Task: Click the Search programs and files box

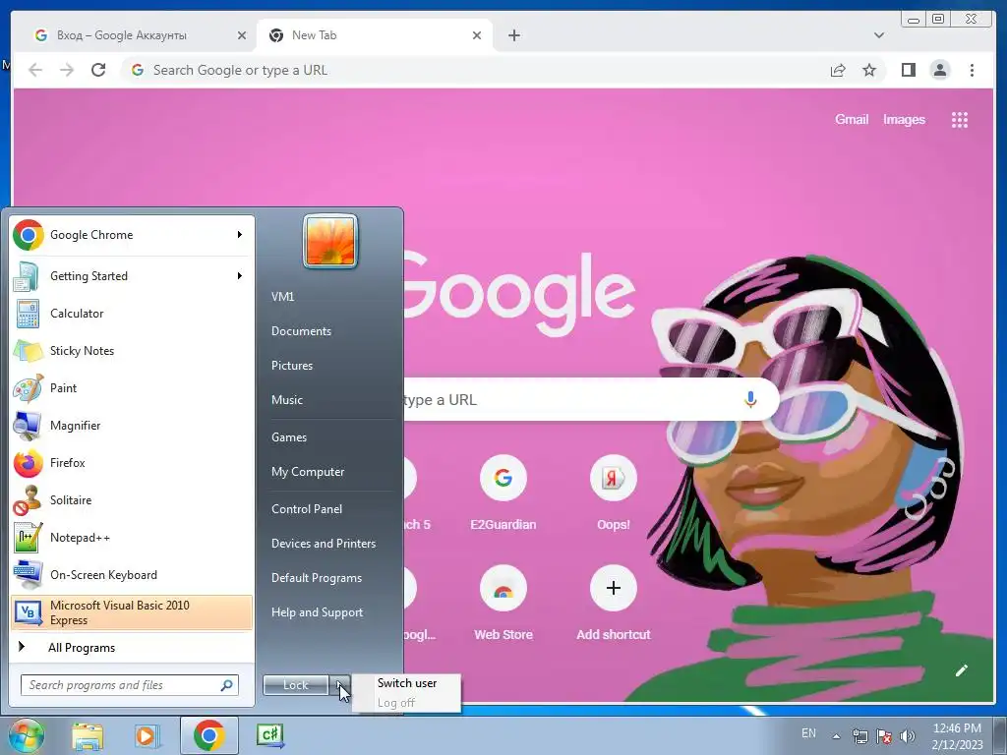Action: point(129,685)
